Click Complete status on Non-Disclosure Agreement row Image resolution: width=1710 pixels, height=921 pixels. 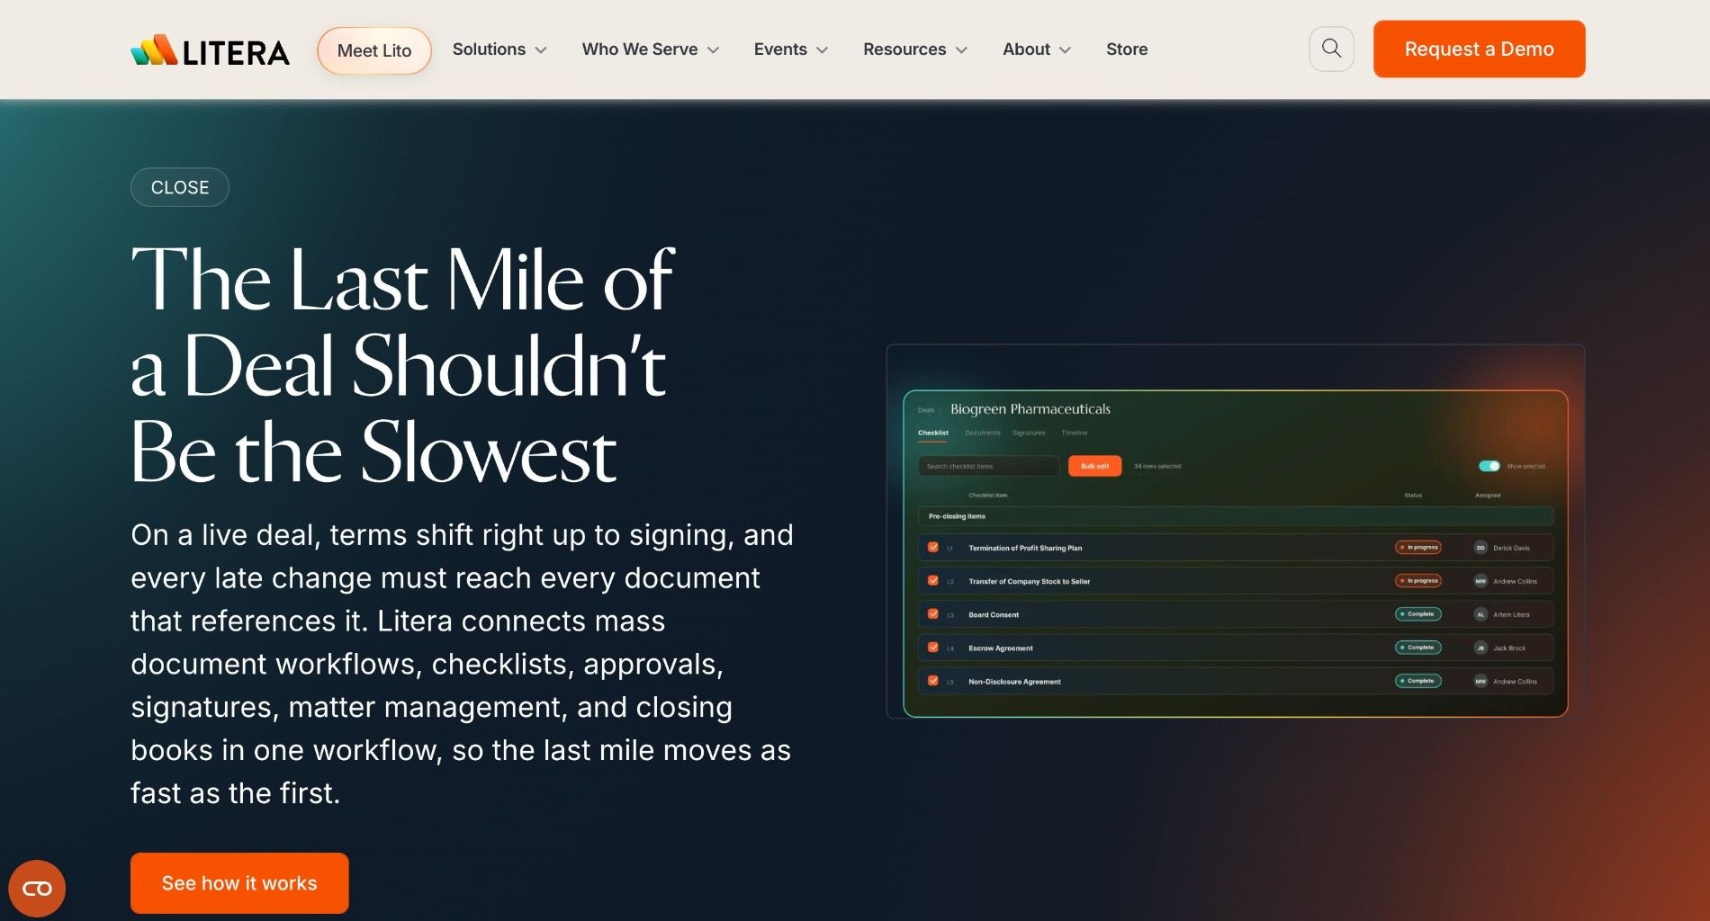pos(1418,680)
